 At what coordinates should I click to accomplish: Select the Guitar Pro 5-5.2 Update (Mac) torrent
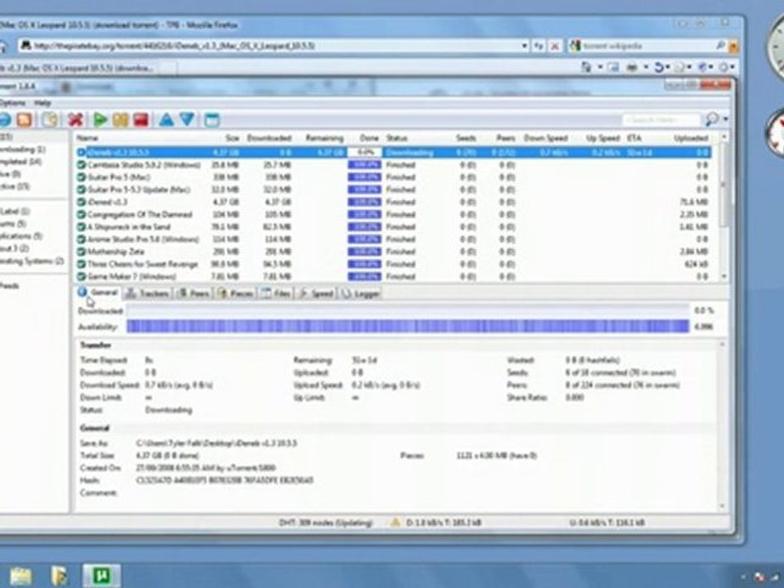[394, 189]
